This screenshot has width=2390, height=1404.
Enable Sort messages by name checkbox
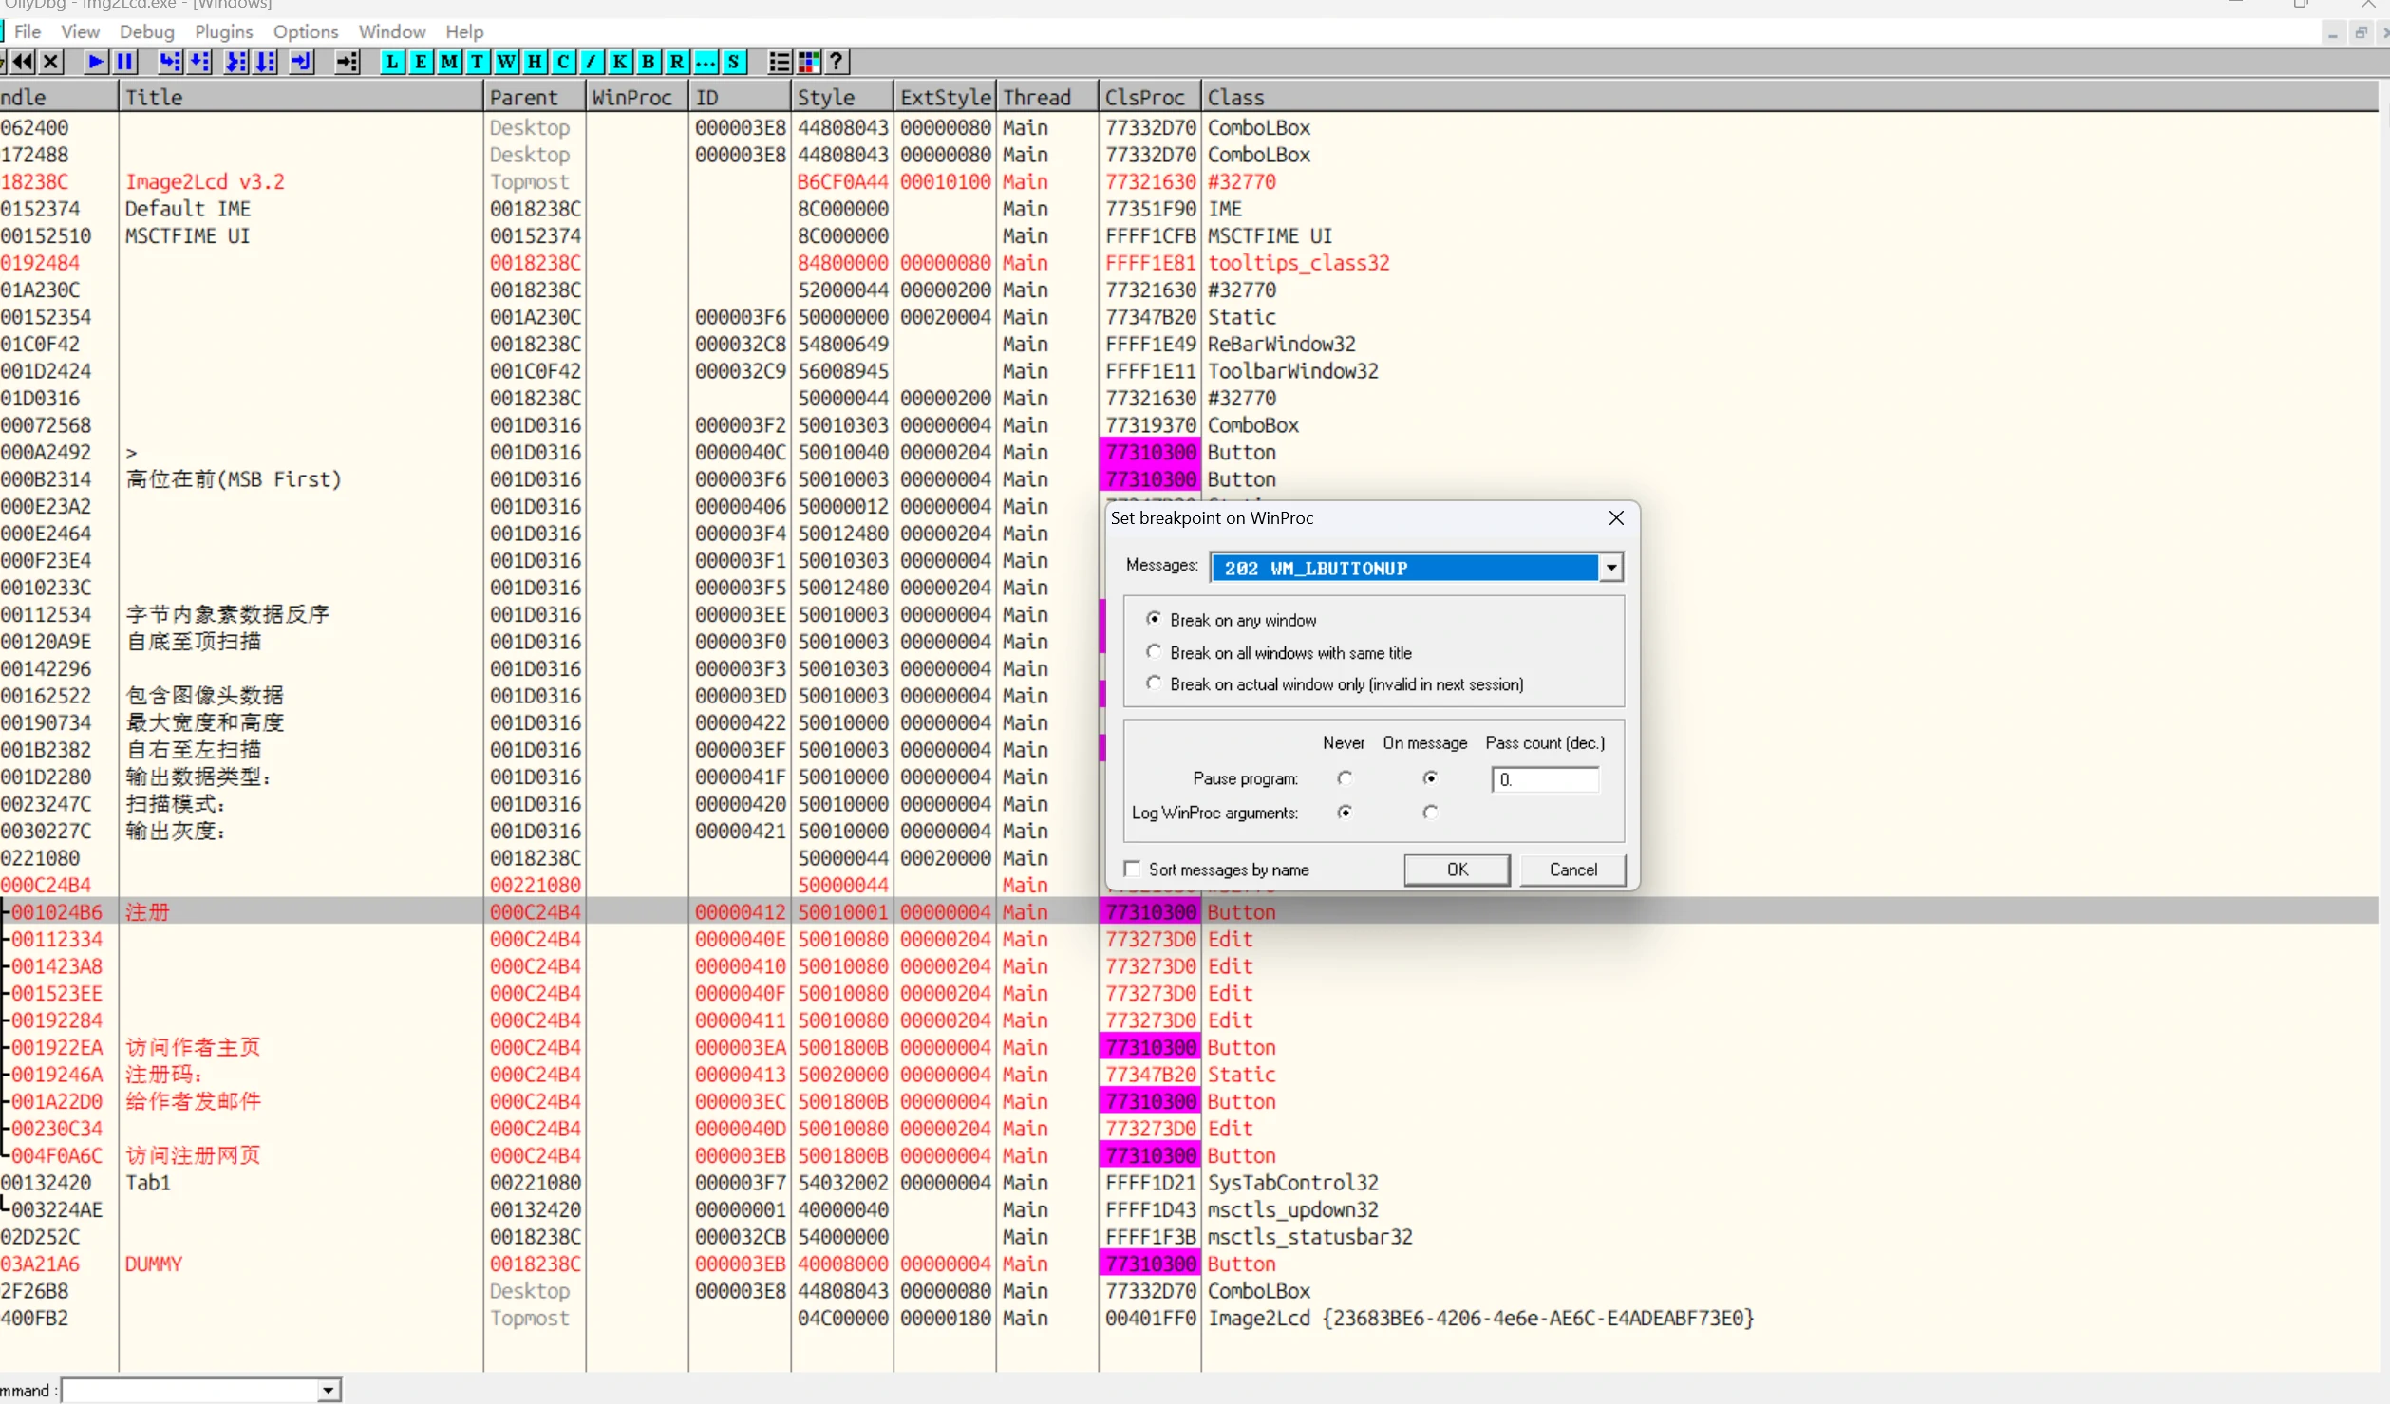click(x=1132, y=870)
